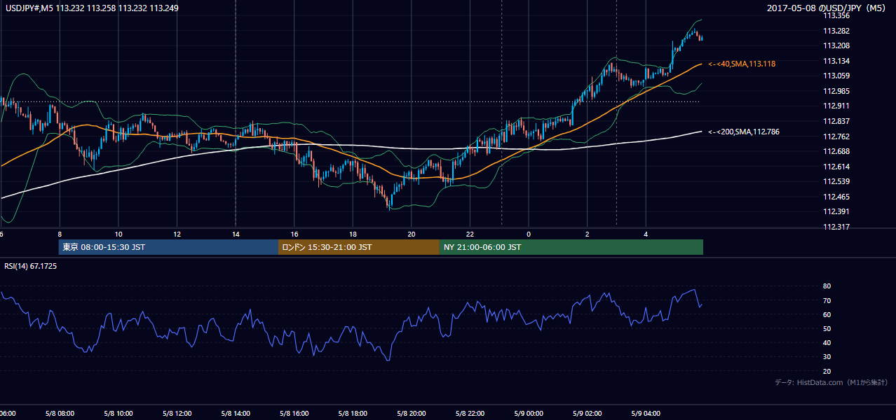
Task: Click hour tick 14 on chart axis
Action: [236, 234]
